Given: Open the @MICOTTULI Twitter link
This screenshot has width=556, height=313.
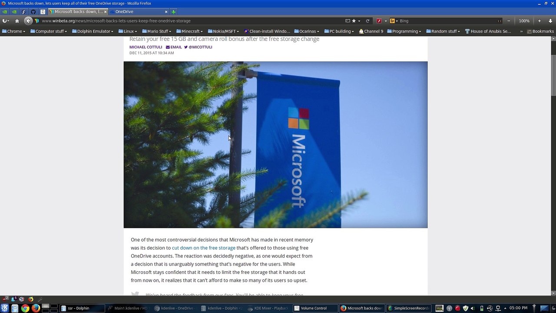Looking at the screenshot, I should coord(198,47).
